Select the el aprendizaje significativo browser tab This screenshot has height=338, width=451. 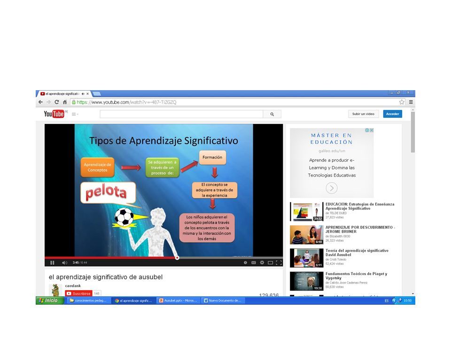(62, 94)
